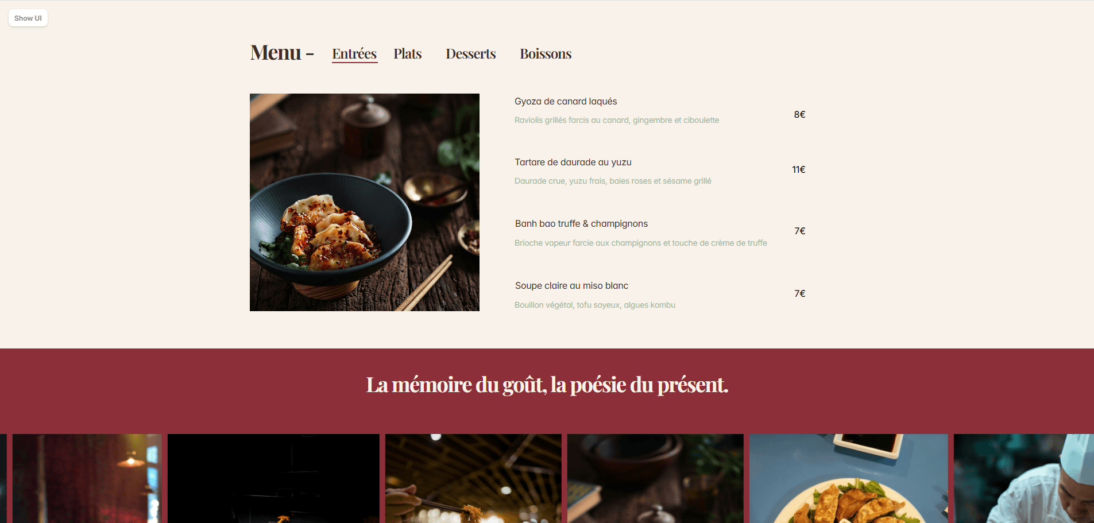Open the Desserts tab
The image size is (1094, 523).
tap(471, 54)
